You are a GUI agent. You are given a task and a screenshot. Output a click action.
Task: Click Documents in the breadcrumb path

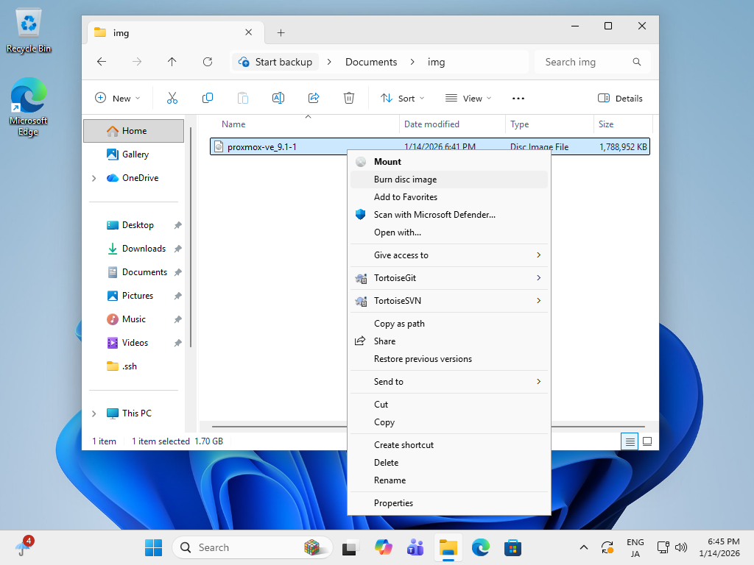[371, 62]
